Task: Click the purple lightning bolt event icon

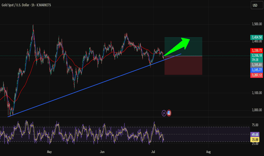Action: [x=164, y=113]
